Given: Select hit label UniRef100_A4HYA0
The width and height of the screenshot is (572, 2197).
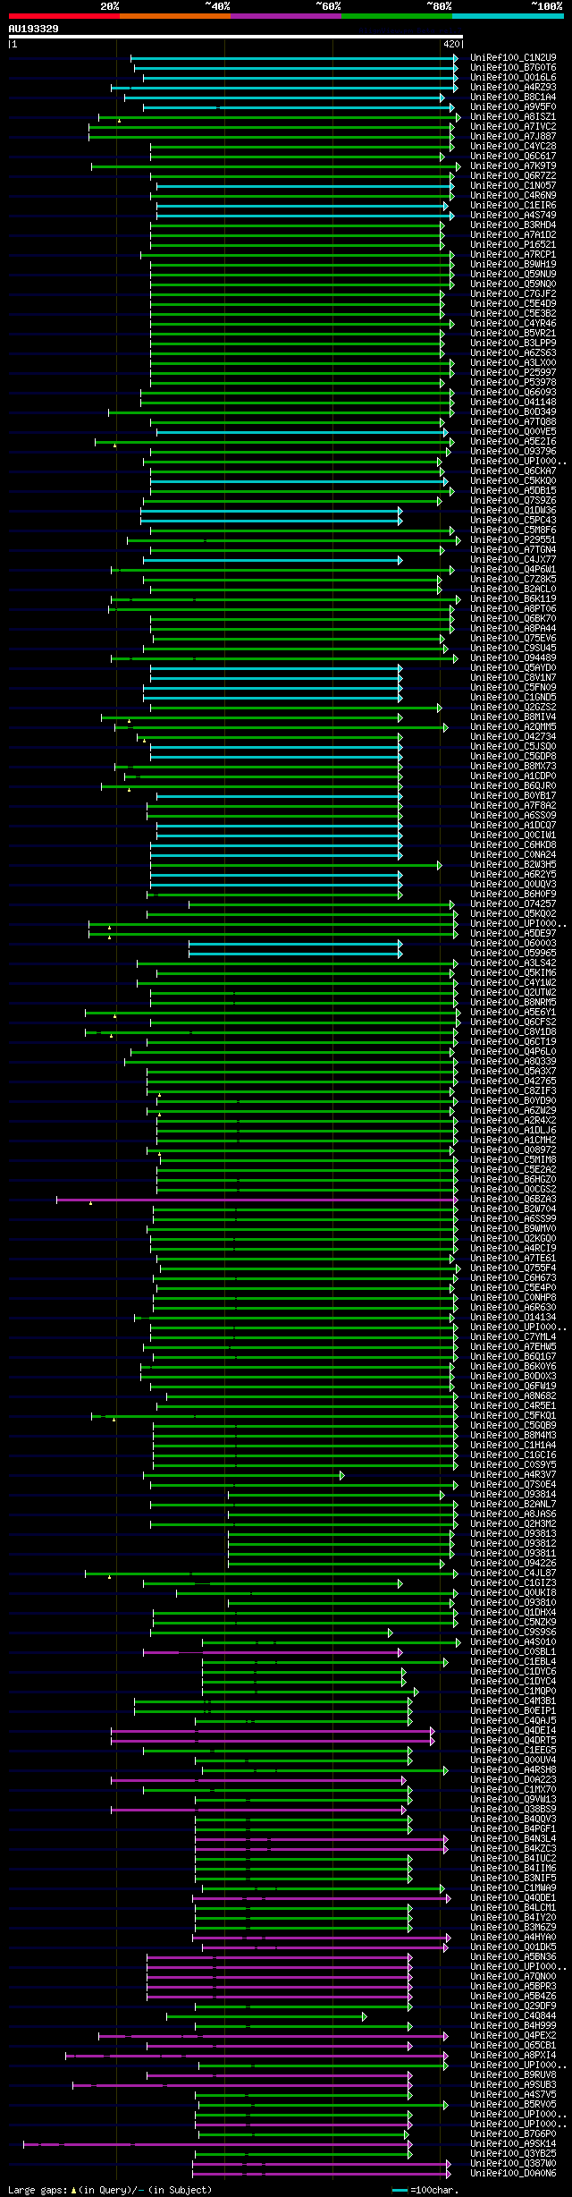Looking at the screenshot, I should click(513, 1938).
